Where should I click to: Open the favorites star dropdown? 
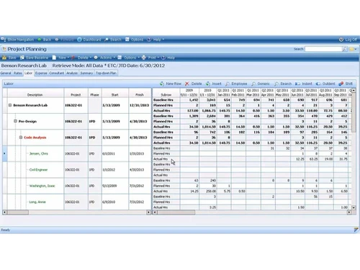353,49
